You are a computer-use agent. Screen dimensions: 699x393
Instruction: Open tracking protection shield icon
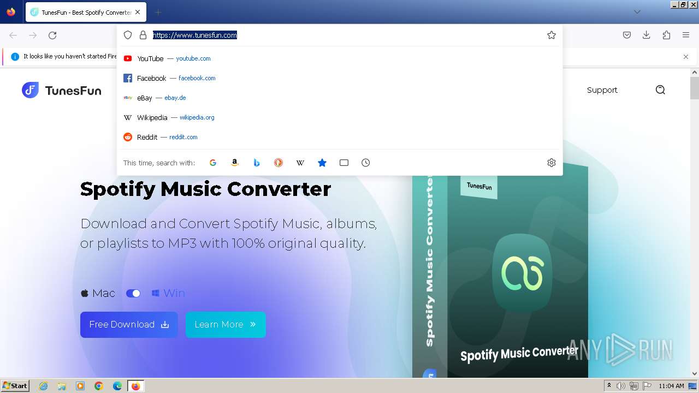128,35
